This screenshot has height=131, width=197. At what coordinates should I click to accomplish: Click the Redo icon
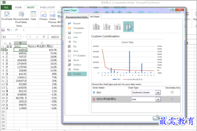pos(16,30)
